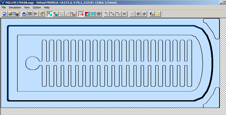Click the Save project disk icon
226x115 pixels.
[16, 14]
